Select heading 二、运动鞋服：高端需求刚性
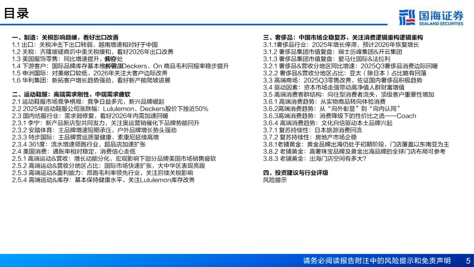474x267 pixels. click(71, 94)
